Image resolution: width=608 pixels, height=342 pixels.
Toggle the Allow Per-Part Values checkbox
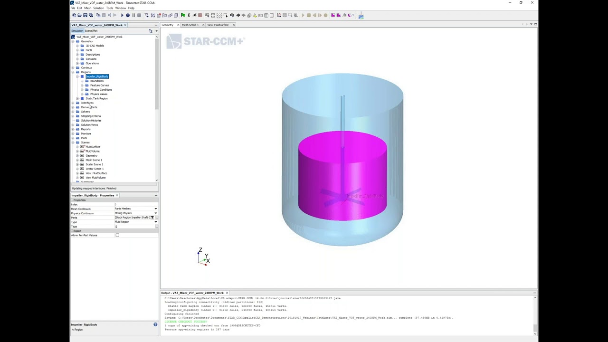pyautogui.click(x=117, y=235)
